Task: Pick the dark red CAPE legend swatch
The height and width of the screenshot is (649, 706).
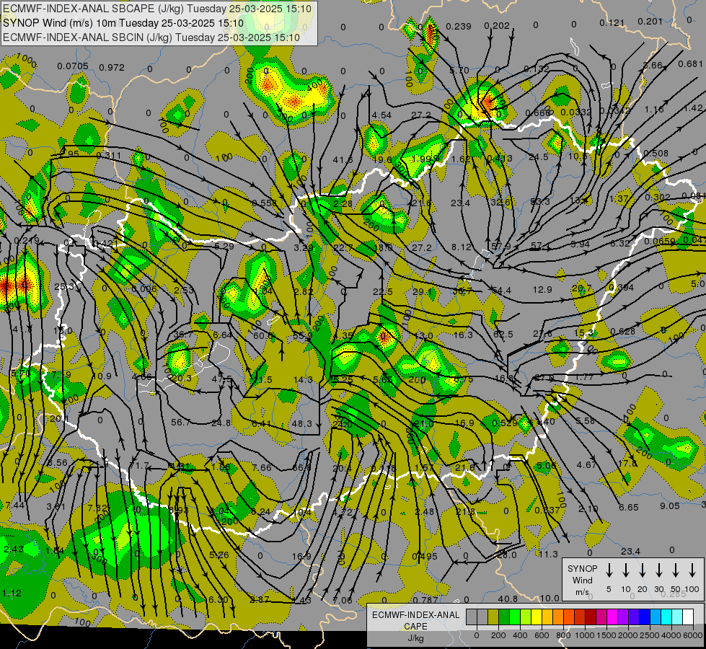Action: point(591,617)
